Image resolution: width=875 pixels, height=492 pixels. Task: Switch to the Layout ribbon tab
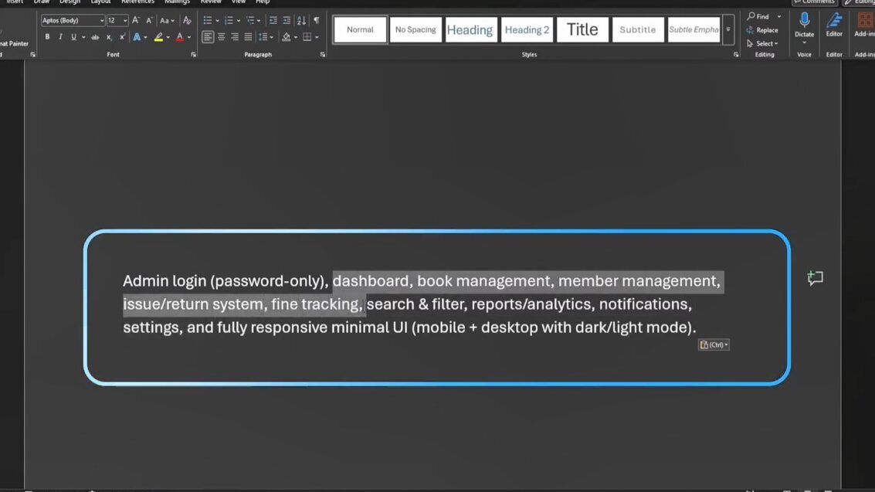coord(100,2)
